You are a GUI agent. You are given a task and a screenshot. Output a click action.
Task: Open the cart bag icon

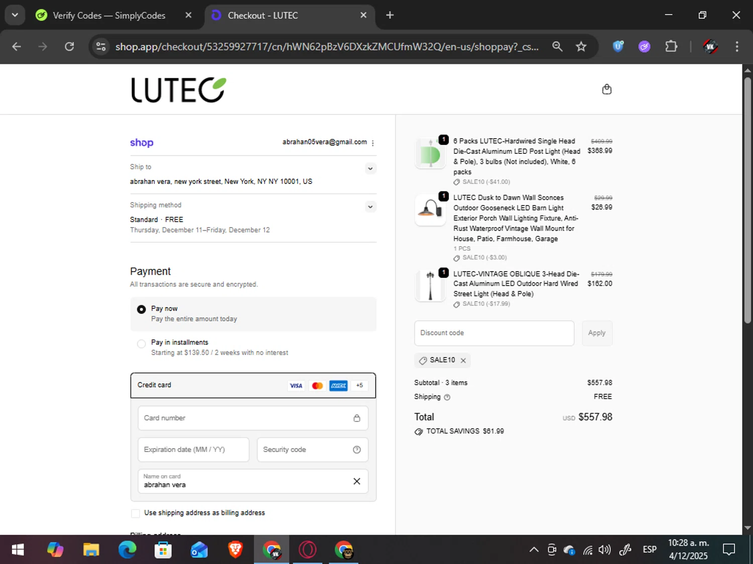[606, 89]
